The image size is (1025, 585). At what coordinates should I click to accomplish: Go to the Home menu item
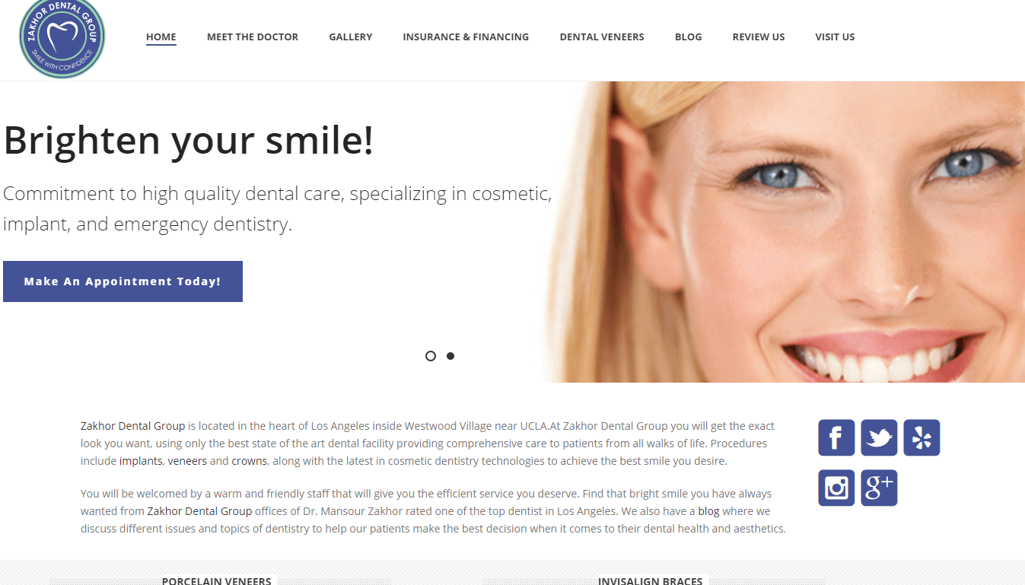coord(161,37)
